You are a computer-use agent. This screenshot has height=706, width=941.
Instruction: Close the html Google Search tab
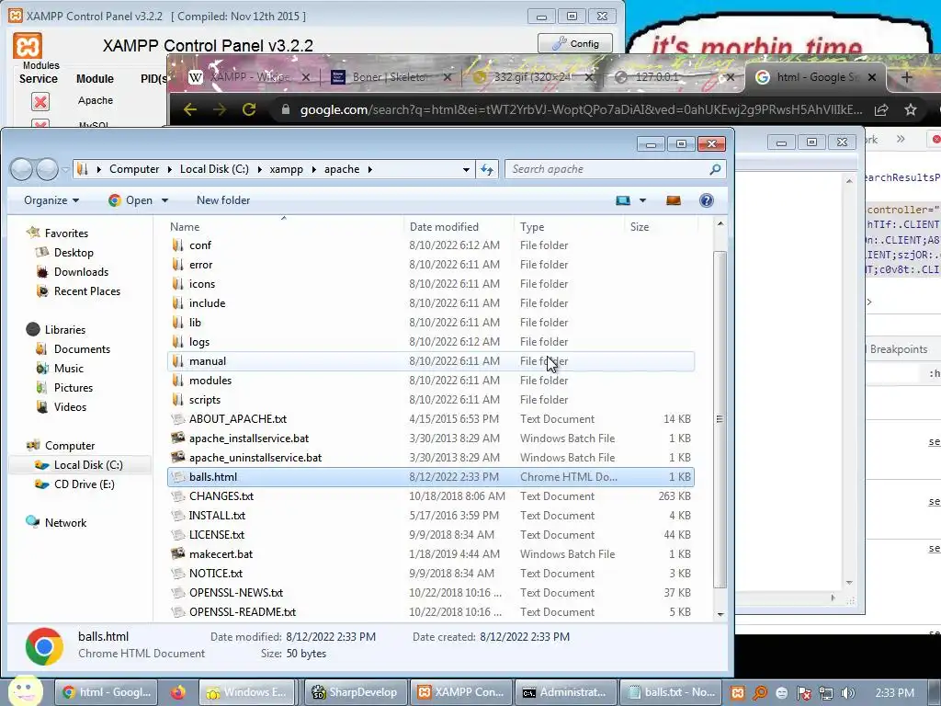[872, 77]
